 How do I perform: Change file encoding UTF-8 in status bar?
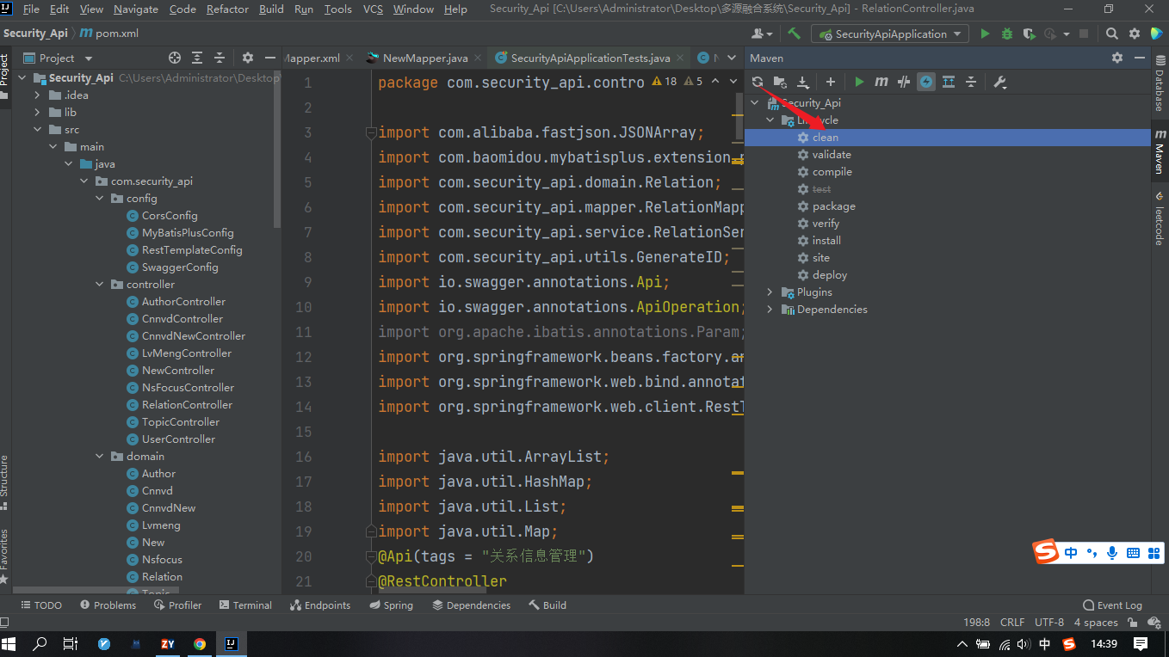pos(1049,622)
